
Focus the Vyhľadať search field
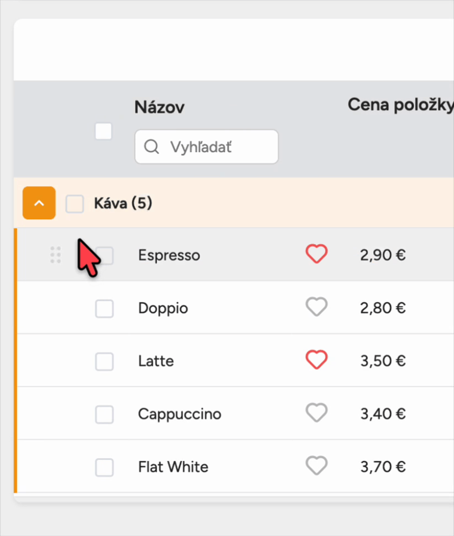(x=207, y=147)
